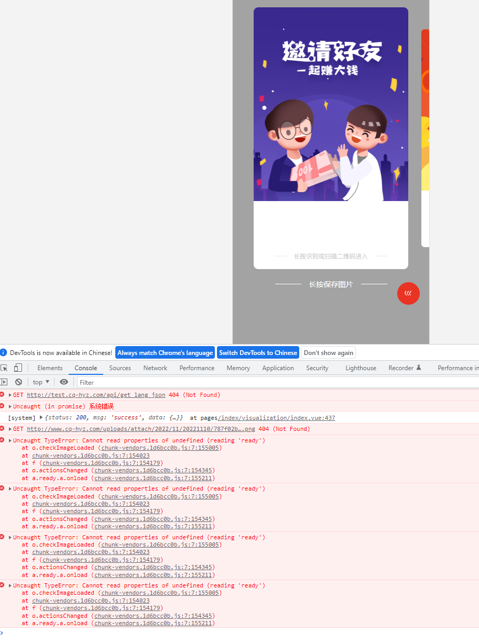Click the red 系统错误 error text
This screenshot has height=644, width=479.
(x=101, y=406)
